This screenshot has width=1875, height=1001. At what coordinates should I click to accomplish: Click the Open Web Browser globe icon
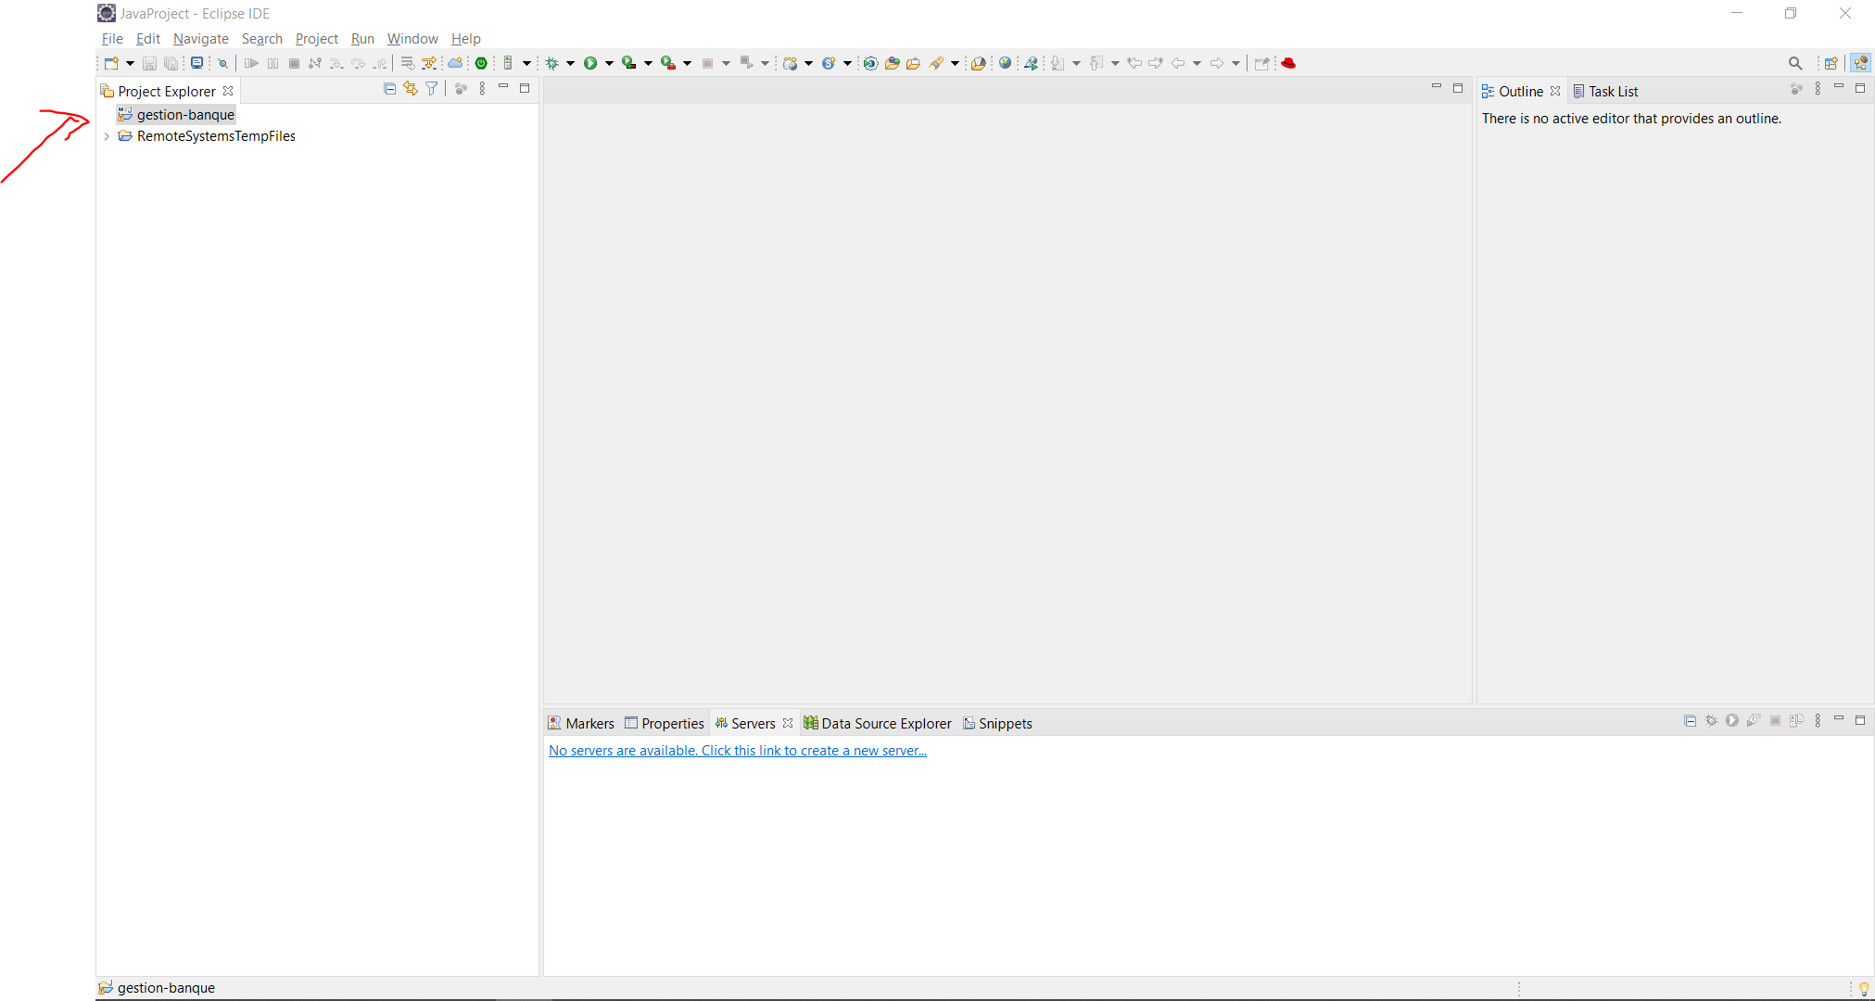tap(1005, 63)
